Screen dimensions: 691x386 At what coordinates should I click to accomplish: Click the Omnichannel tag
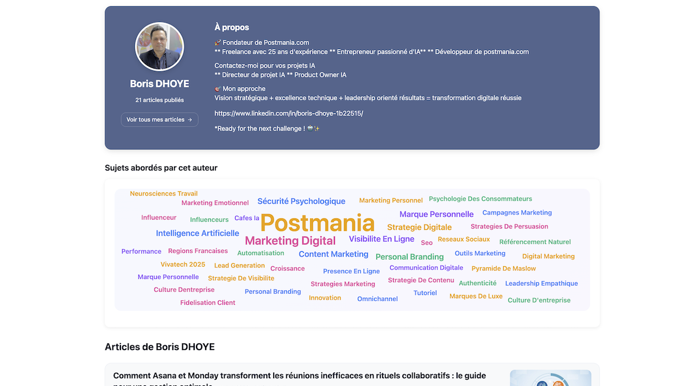click(x=377, y=299)
